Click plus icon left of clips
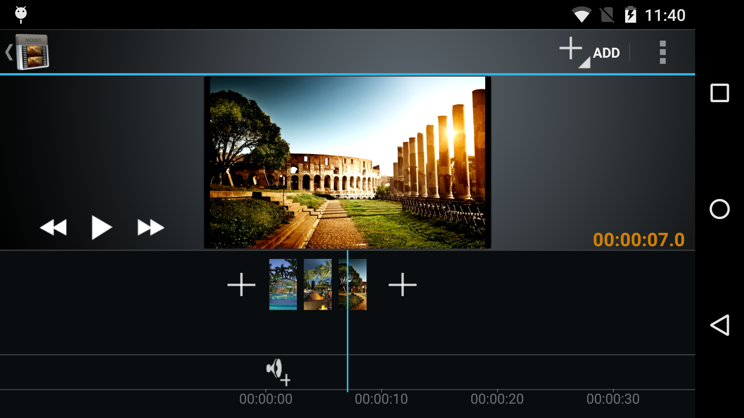Image resolution: width=744 pixels, height=418 pixels. tap(241, 285)
